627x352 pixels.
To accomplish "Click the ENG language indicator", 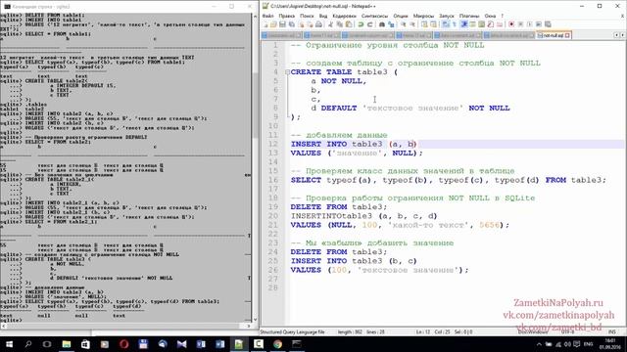I will click(x=588, y=344).
